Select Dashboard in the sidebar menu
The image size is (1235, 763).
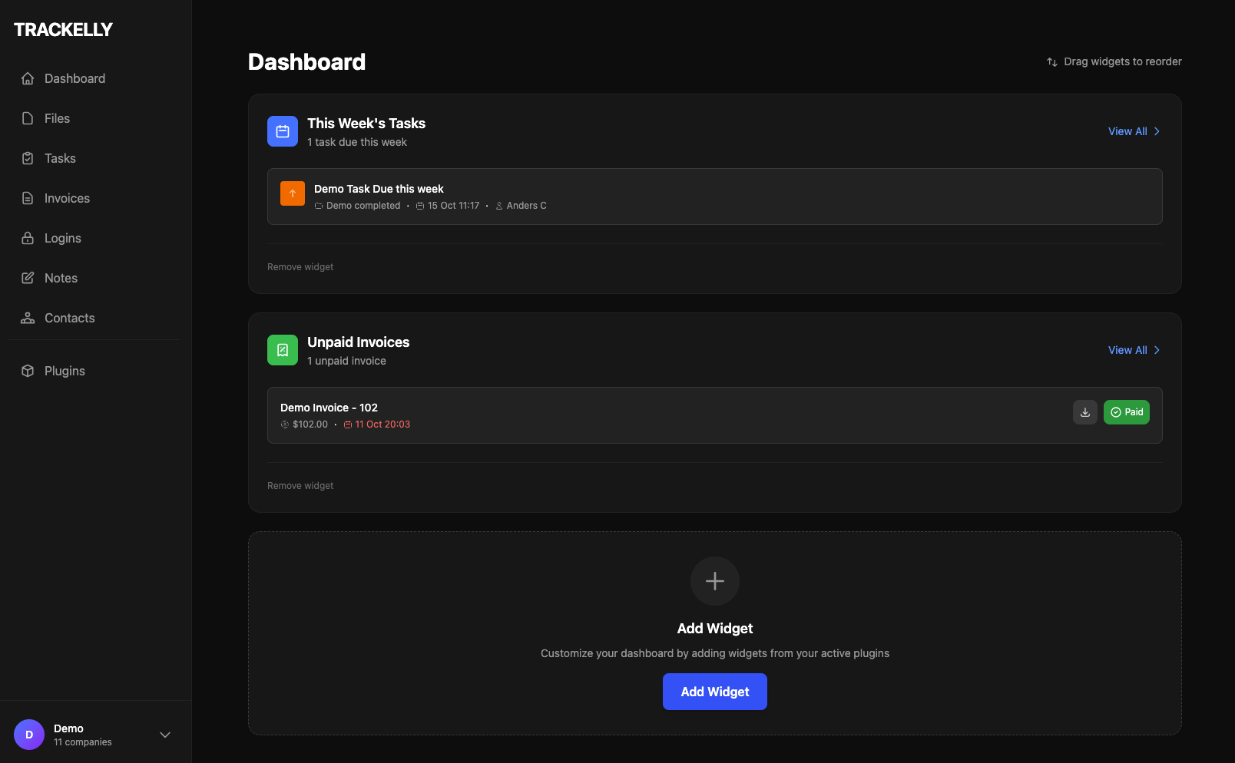coord(74,78)
